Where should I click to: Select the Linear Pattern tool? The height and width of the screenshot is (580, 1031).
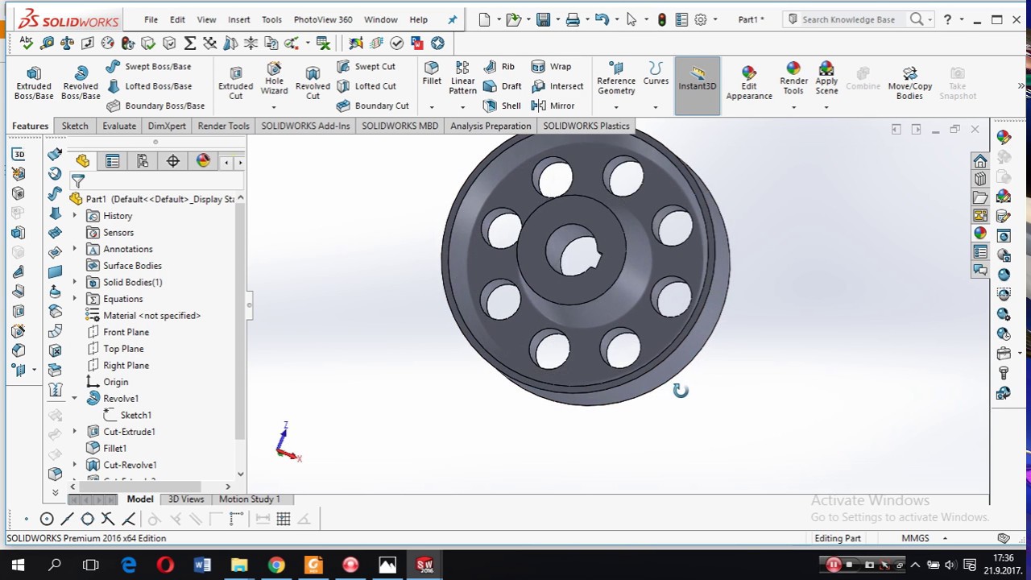click(462, 78)
